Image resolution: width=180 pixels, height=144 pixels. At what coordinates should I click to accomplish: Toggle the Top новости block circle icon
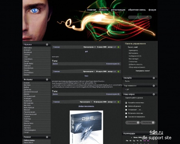tap(154, 86)
